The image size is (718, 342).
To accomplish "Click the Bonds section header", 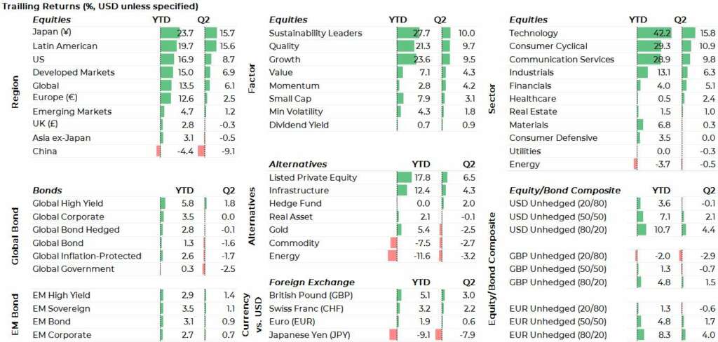I will click(47, 190).
